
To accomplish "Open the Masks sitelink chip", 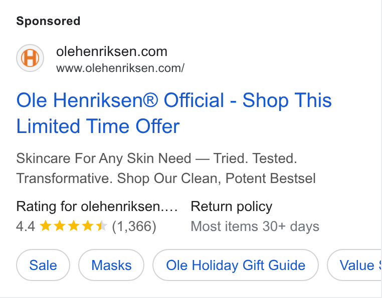I will (x=111, y=265).
